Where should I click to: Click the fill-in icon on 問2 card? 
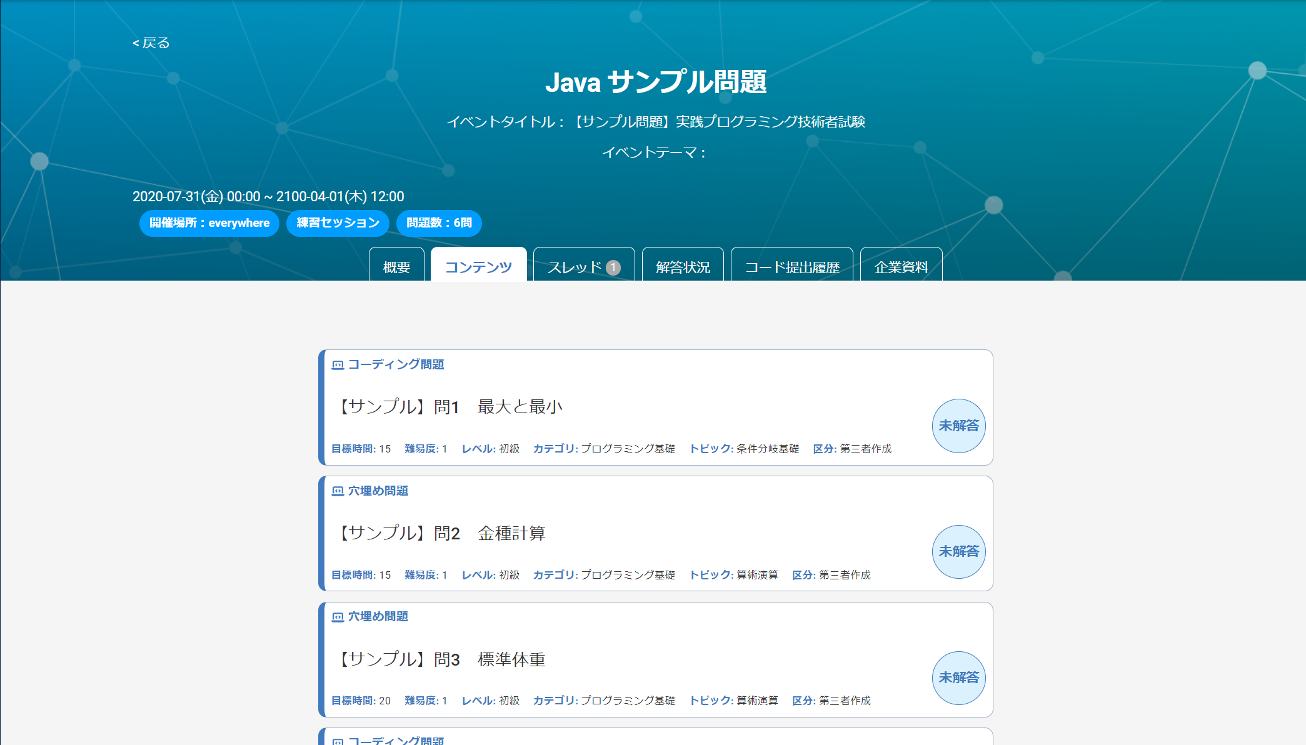coord(338,491)
